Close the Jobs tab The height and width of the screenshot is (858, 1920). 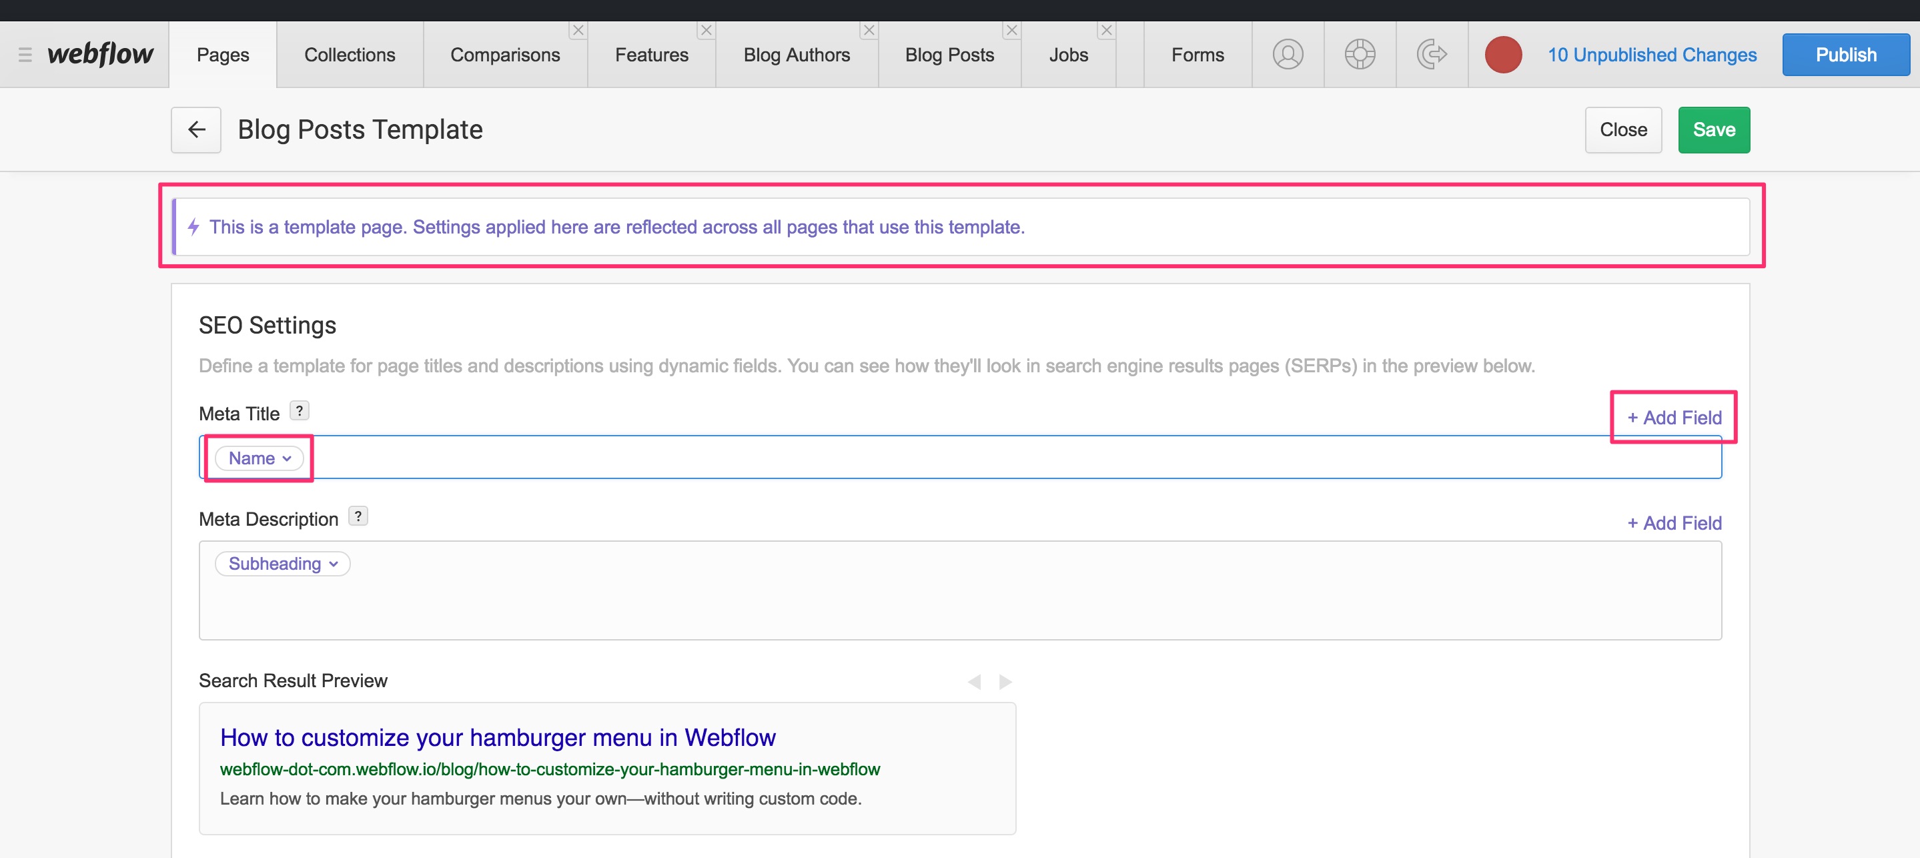tap(1106, 31)
